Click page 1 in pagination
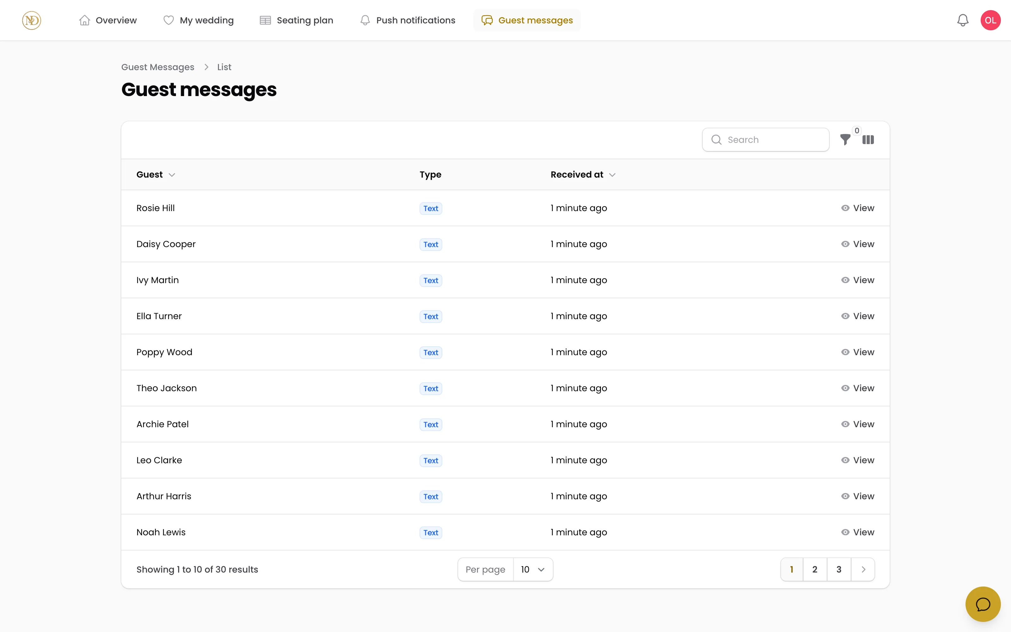 (x=792, y=569)
